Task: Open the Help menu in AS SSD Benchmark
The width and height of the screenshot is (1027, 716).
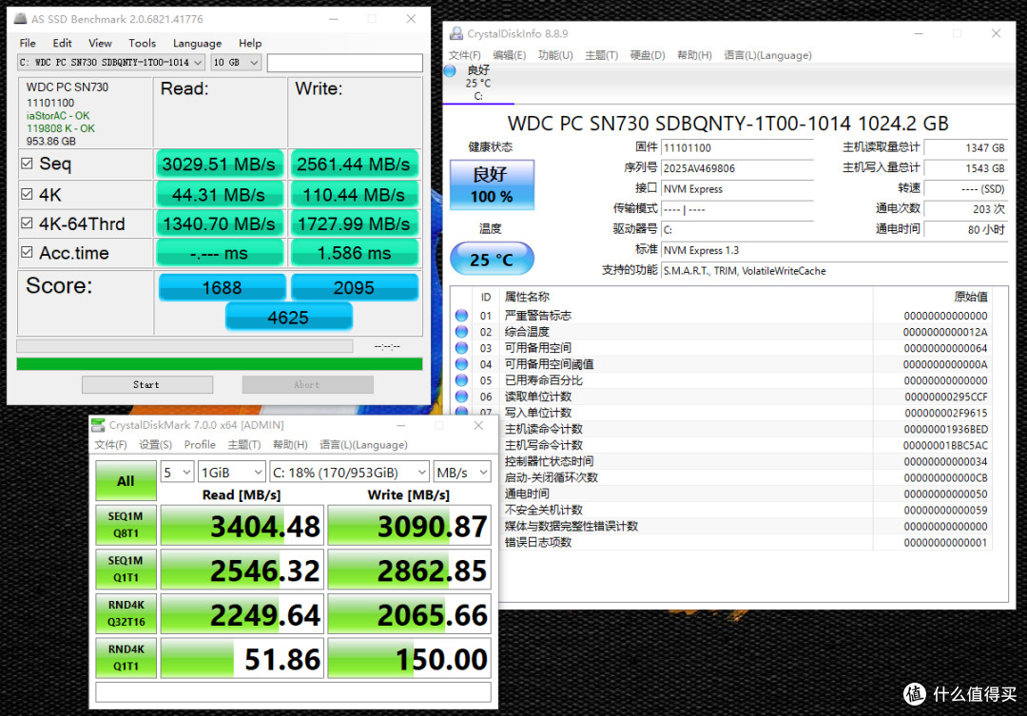Action: [249, 43]
